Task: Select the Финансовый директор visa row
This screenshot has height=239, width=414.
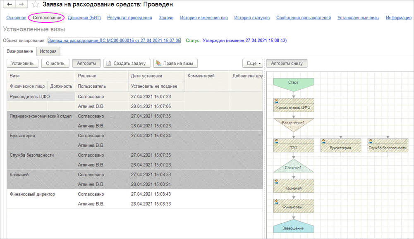Action: tap(32, 194)
